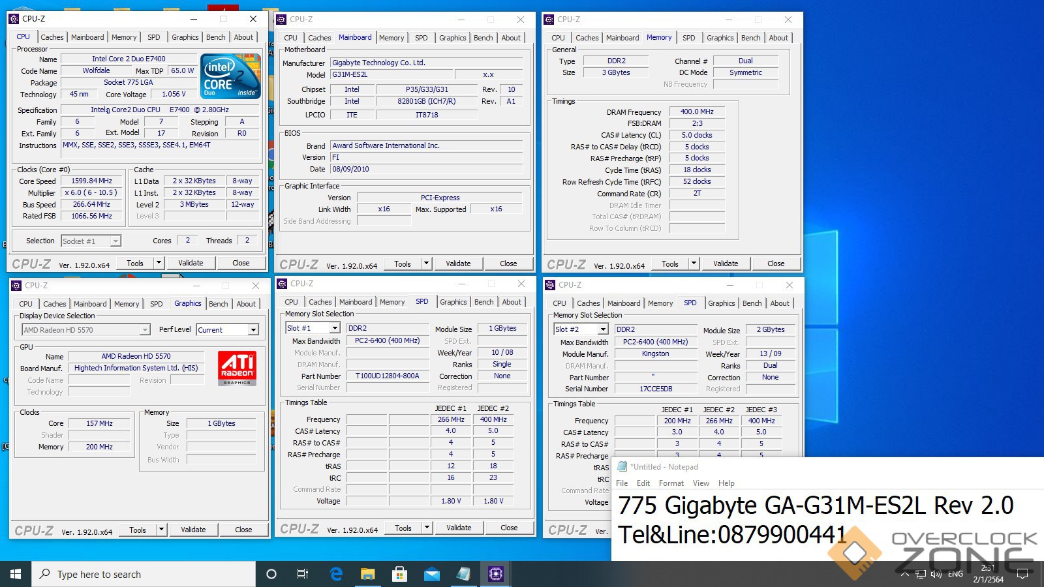Open Slot #2 memory slot dropdown

pos(603,330)
